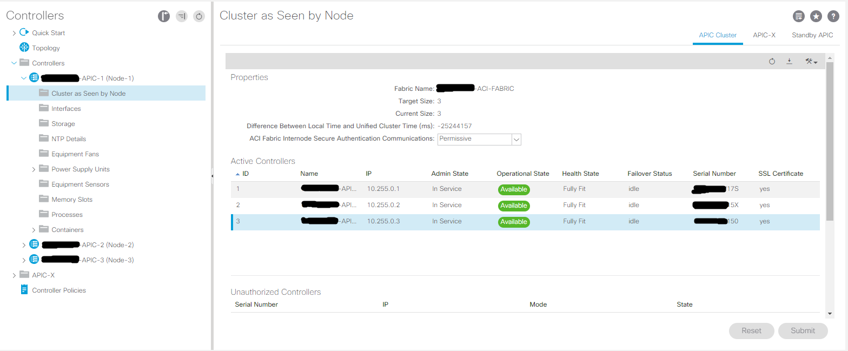Open the help question mark icon
Image resolution: width=848 pixels, height=351 pixels.
(833, 17)
